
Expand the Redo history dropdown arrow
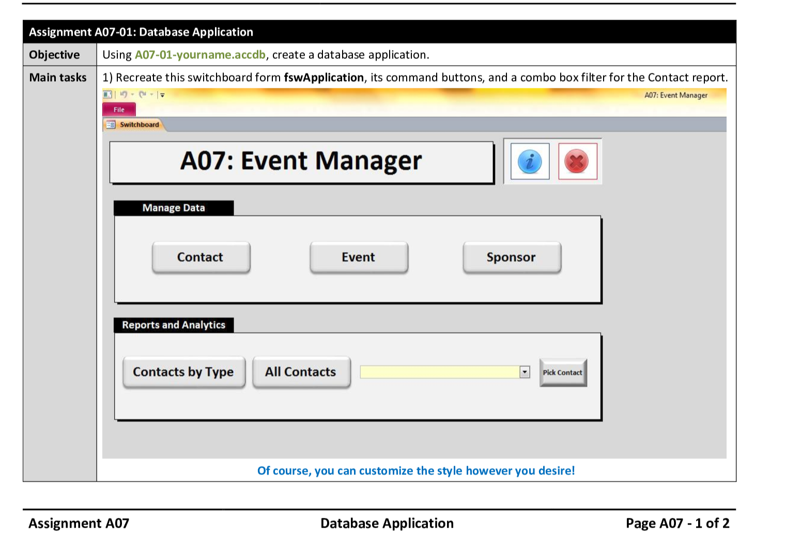(x=151, y=95)
